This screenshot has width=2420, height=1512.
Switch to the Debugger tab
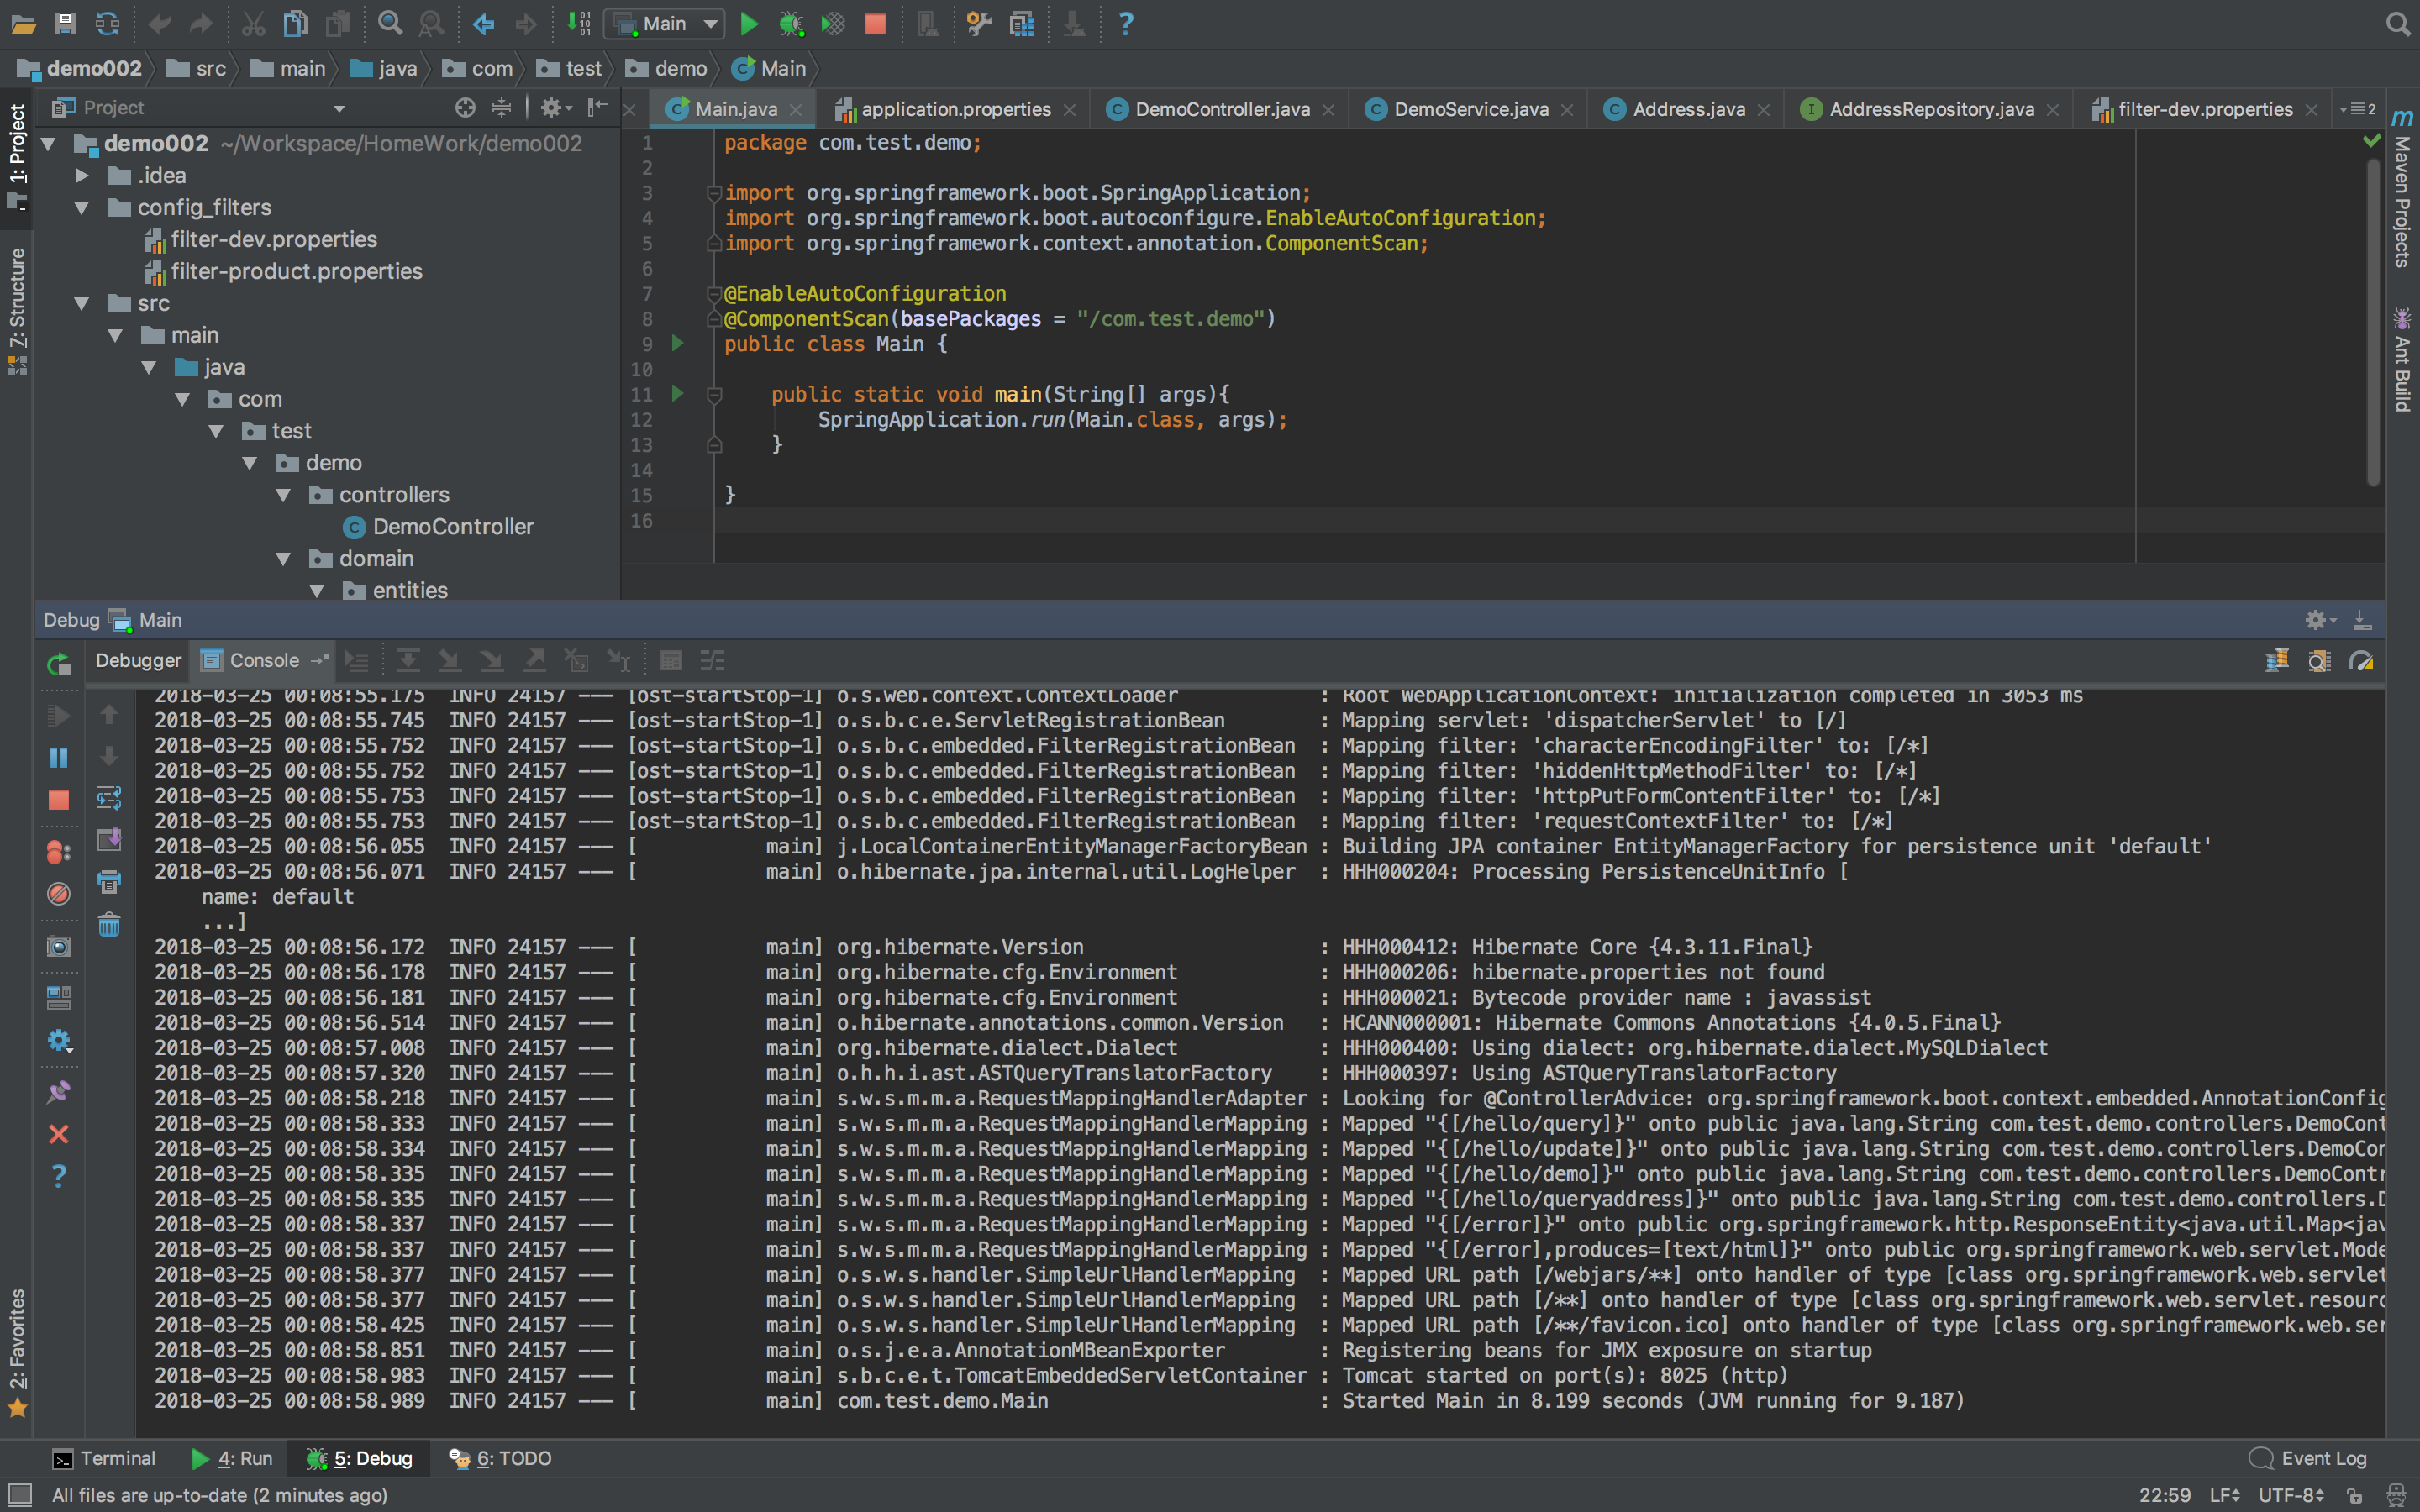coord(138,660)
